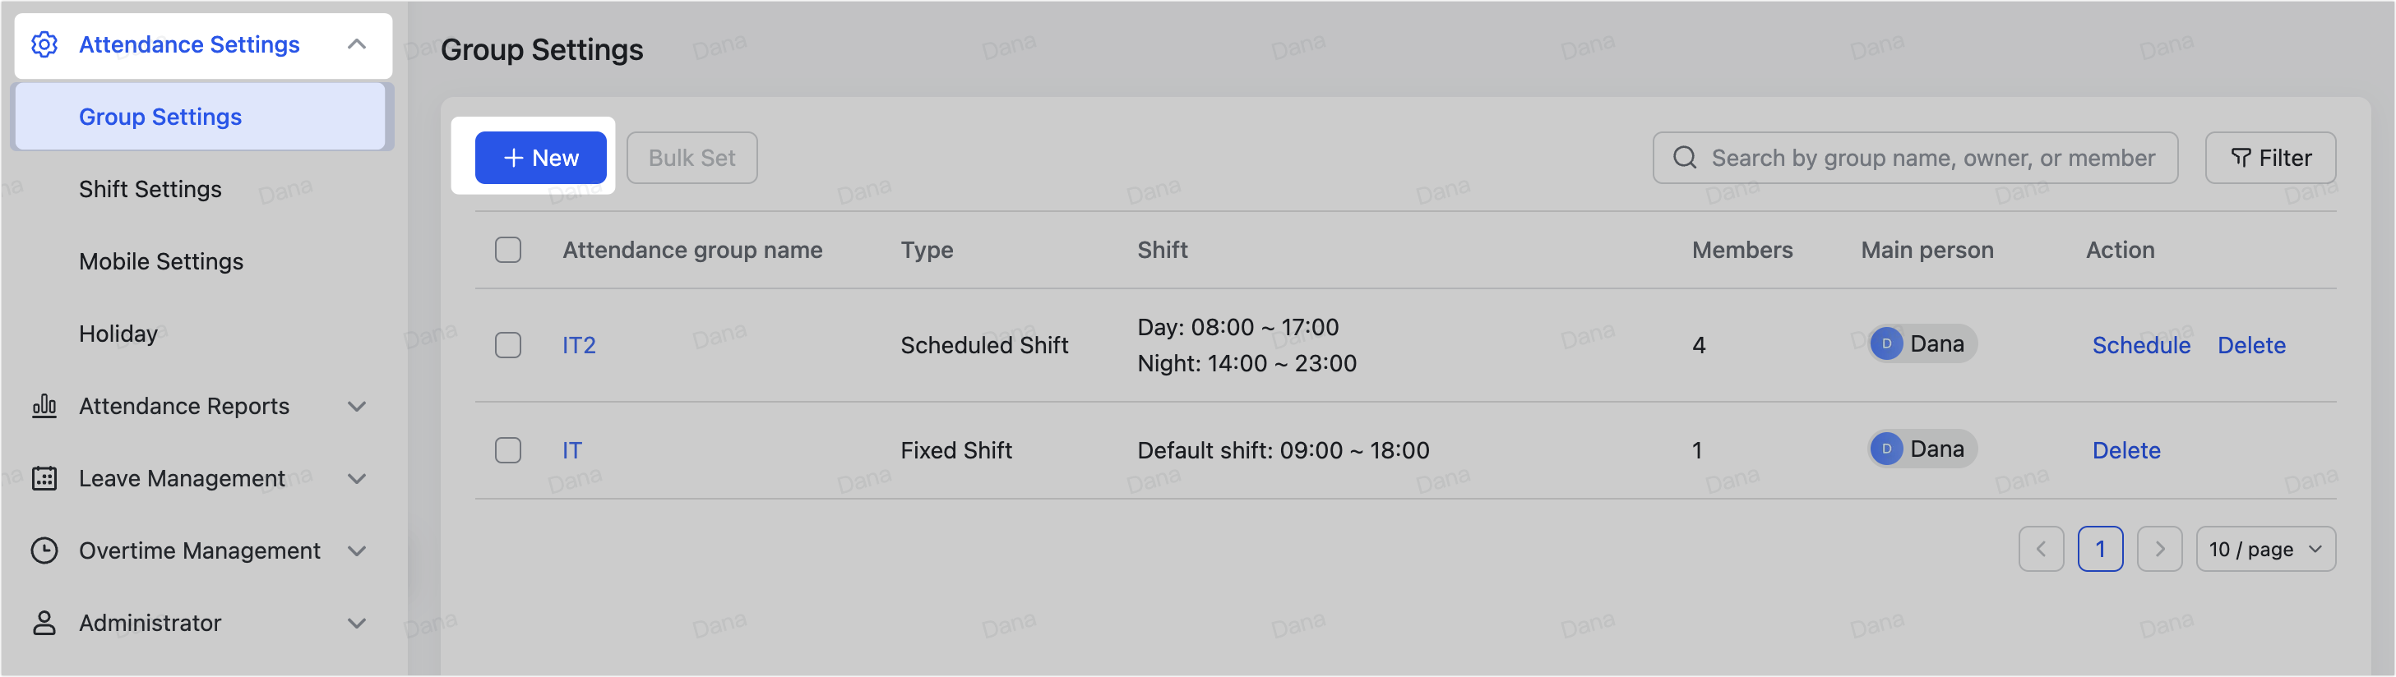This screenshot has height=677, width=2396.
Task: Click the Overtime Management clock icon
Action: pyautogui.click(x=44, y=550)
